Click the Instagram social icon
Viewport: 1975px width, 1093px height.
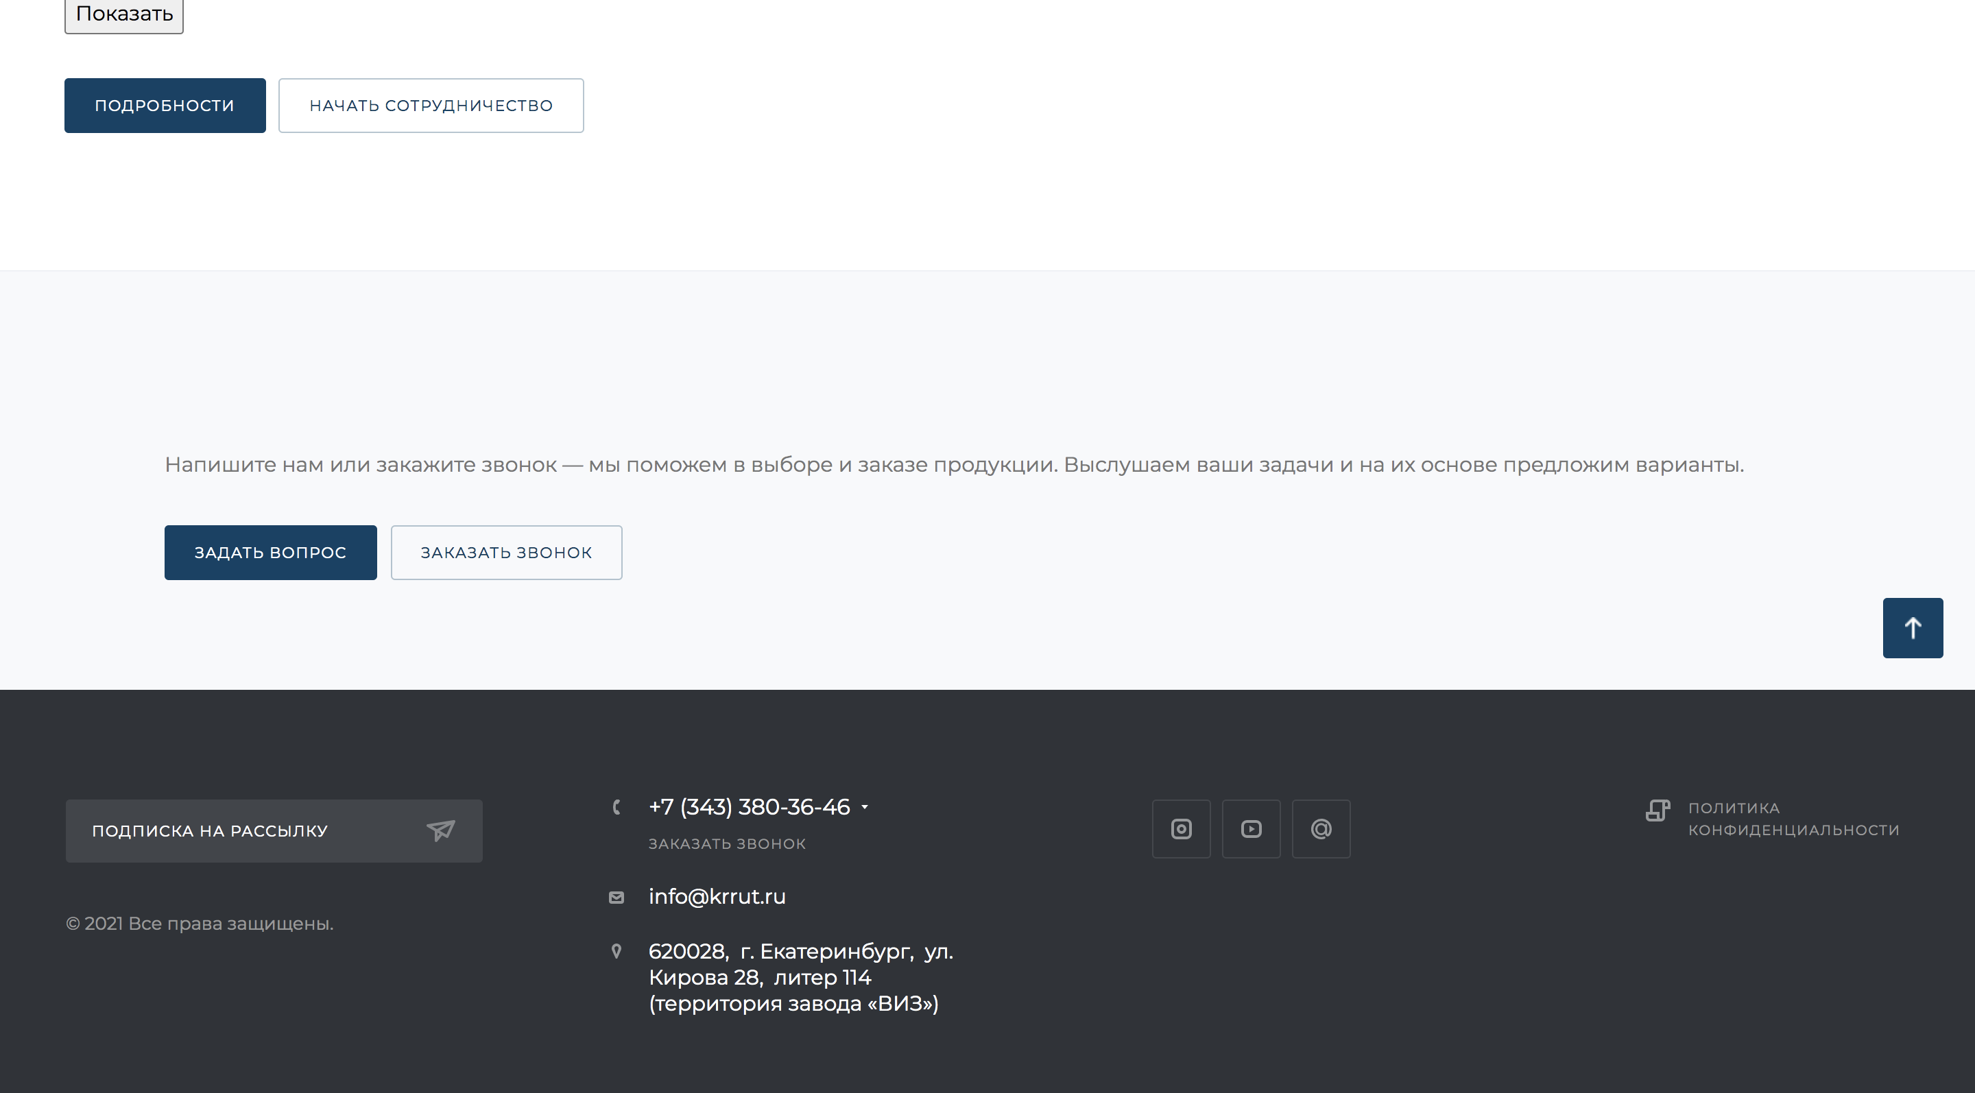(1181, 828)
